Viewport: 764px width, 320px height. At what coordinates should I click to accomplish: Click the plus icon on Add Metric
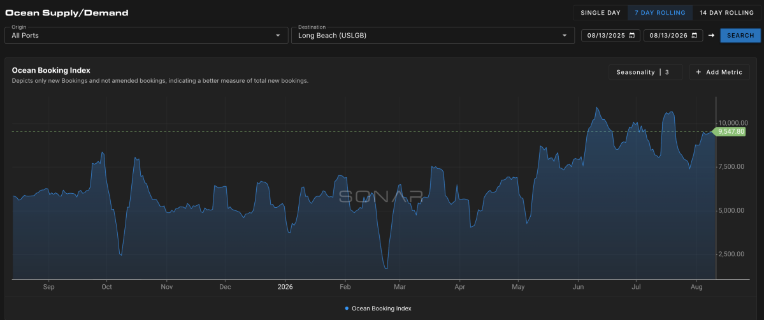click(x=699, y=72)
